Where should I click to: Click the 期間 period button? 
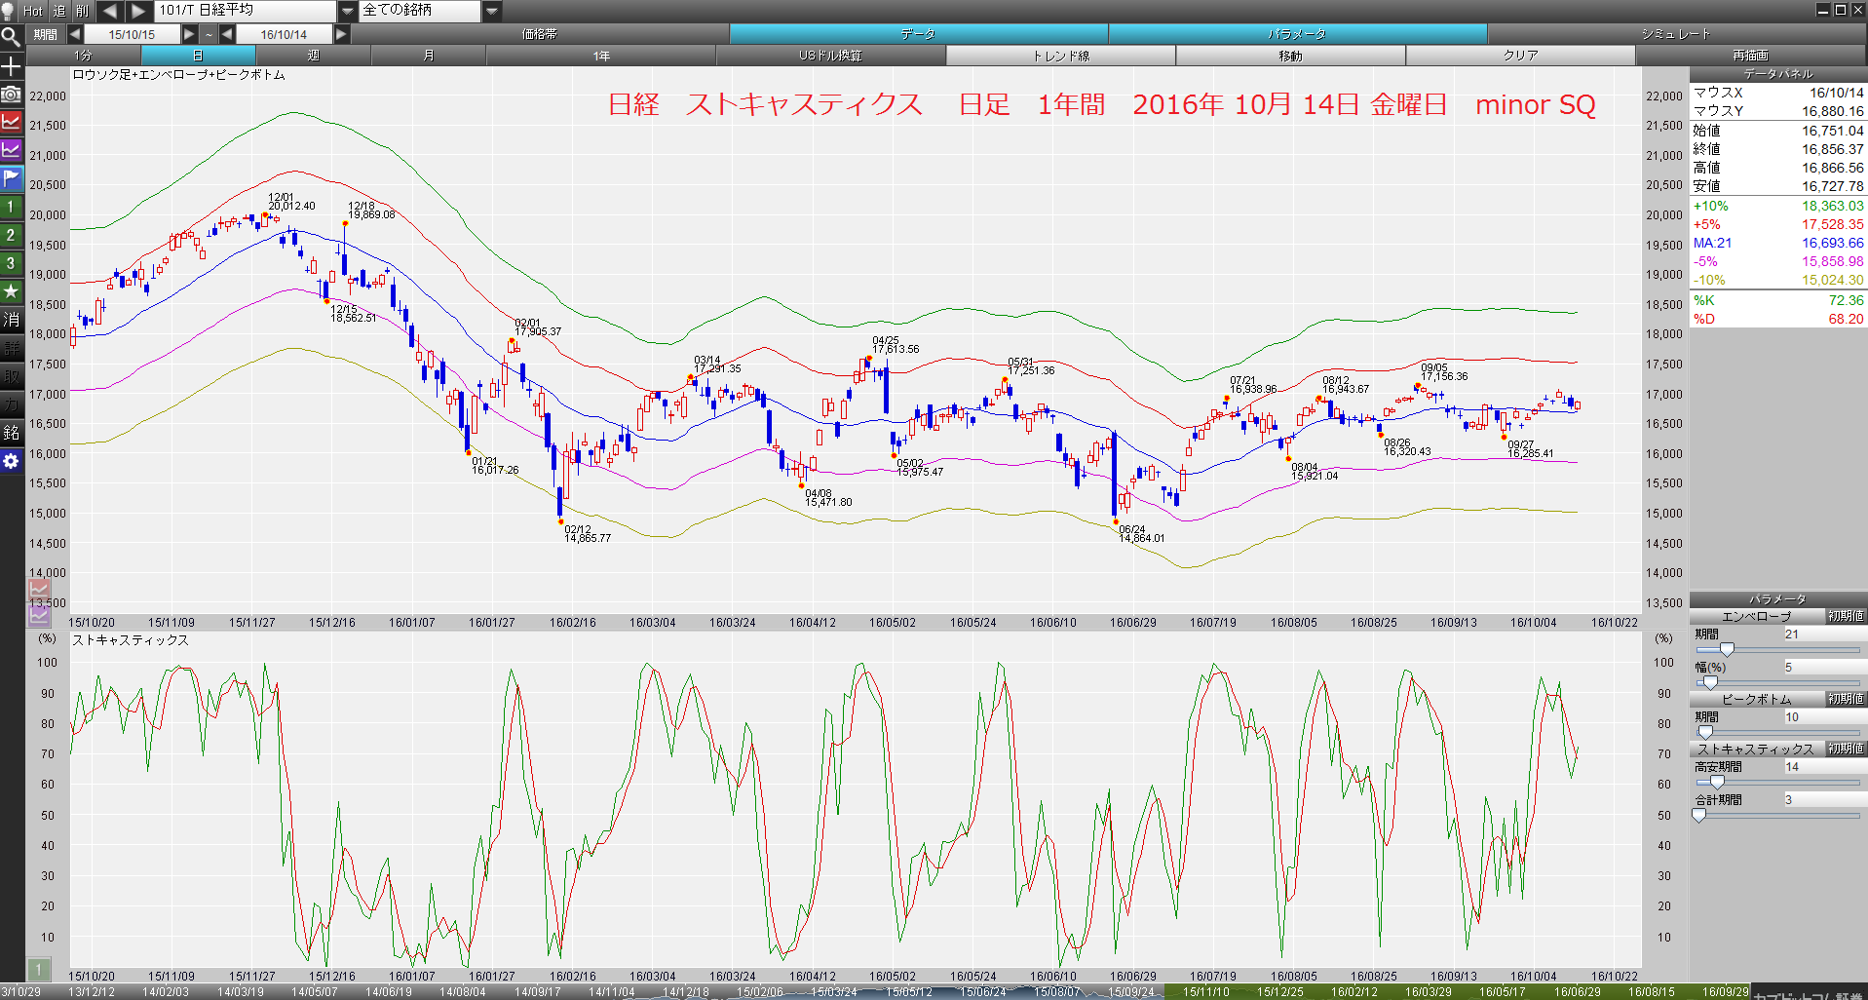[x=46, y=34]
